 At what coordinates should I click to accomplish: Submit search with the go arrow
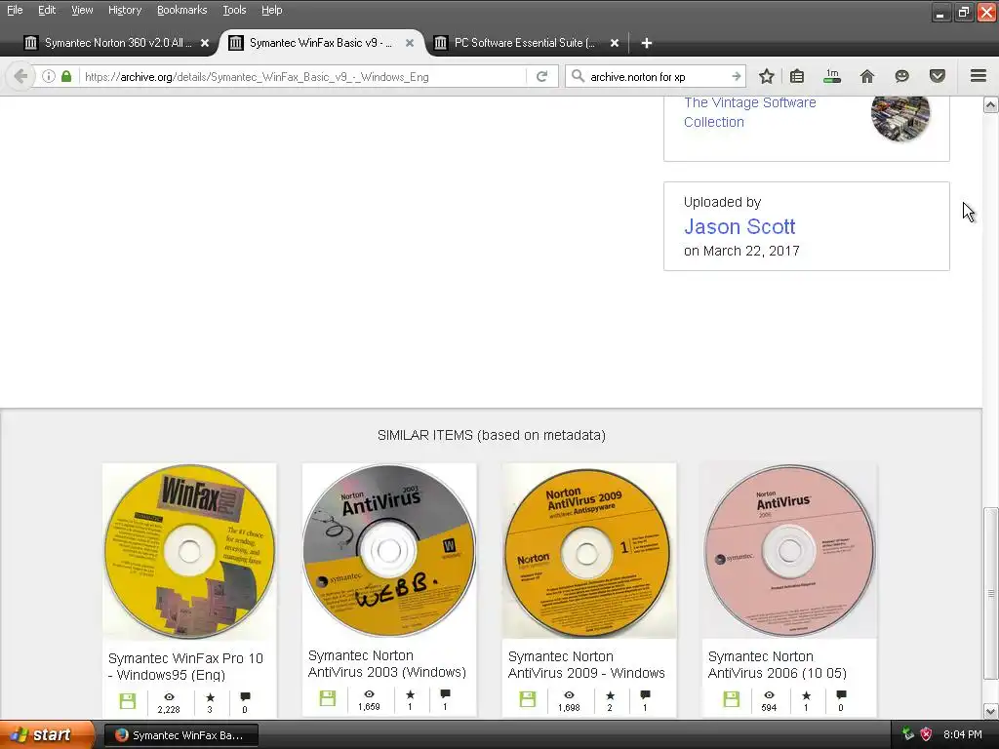[736, 76]
